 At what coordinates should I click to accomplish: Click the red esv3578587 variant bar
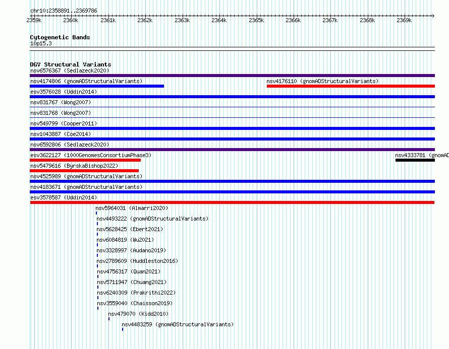232,202
